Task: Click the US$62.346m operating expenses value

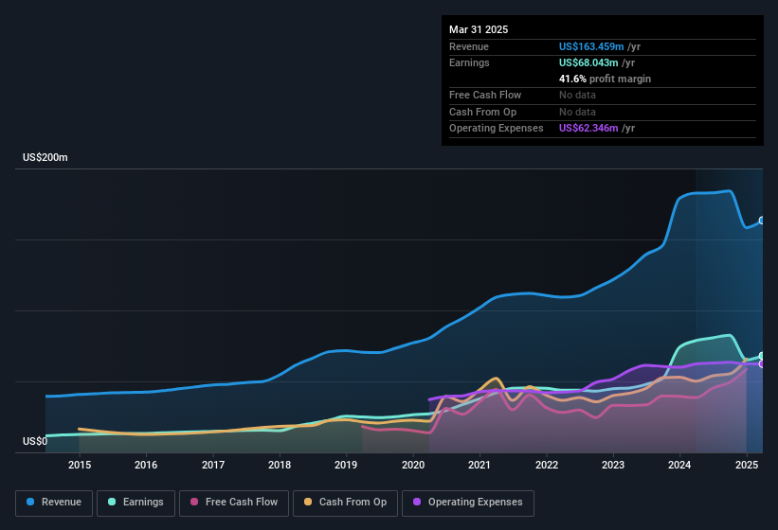Action: tap(588, 129)
